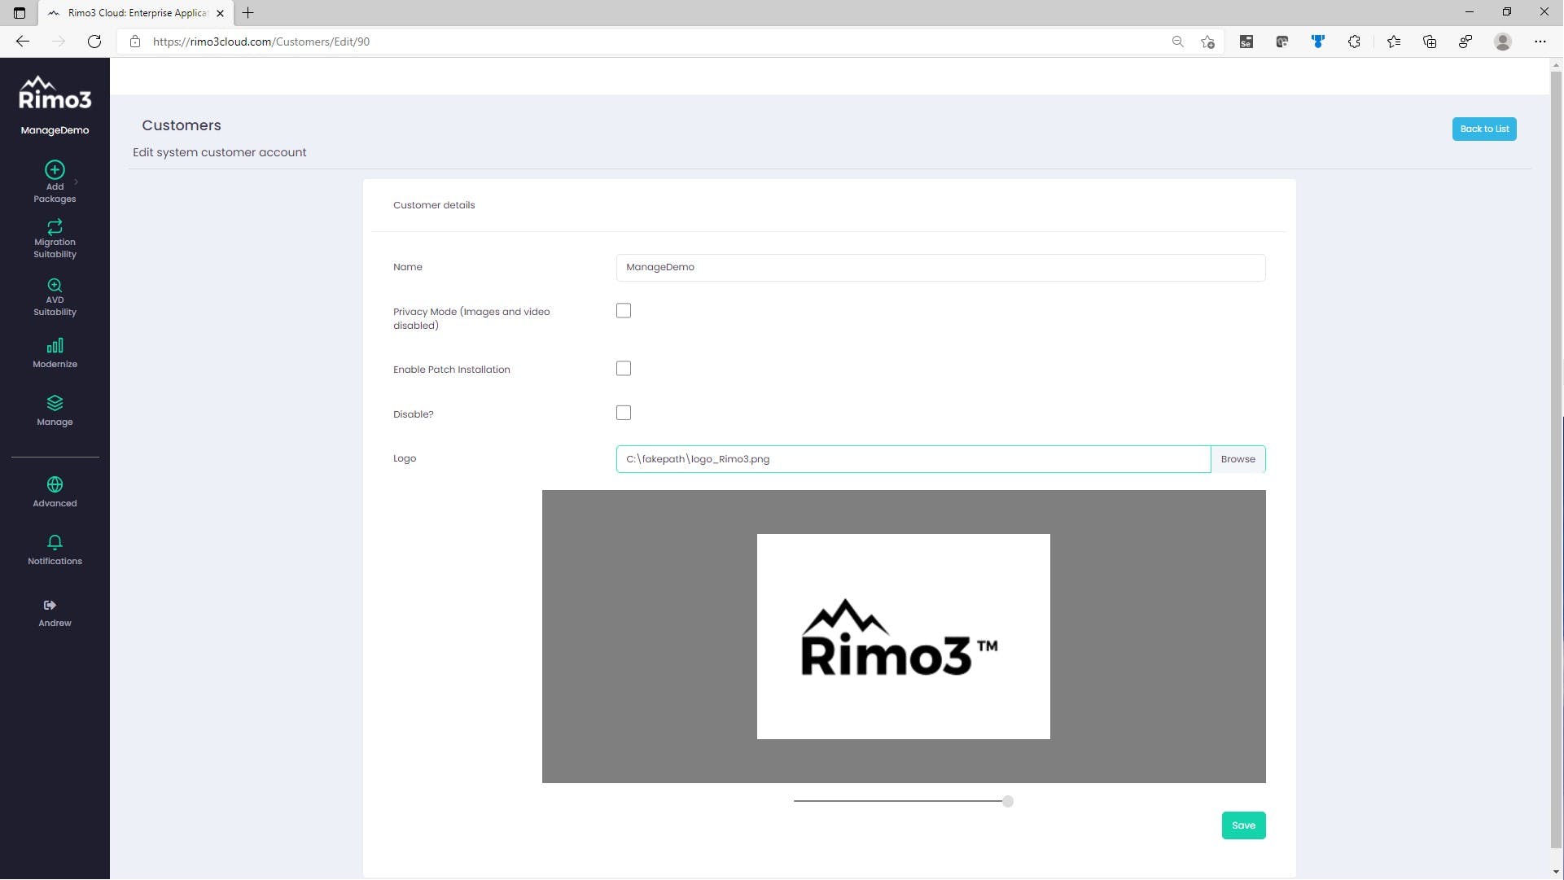Expand the arrow beside Add Packages
Viewport: 1564px width, 880px height.
coord(77,182)
